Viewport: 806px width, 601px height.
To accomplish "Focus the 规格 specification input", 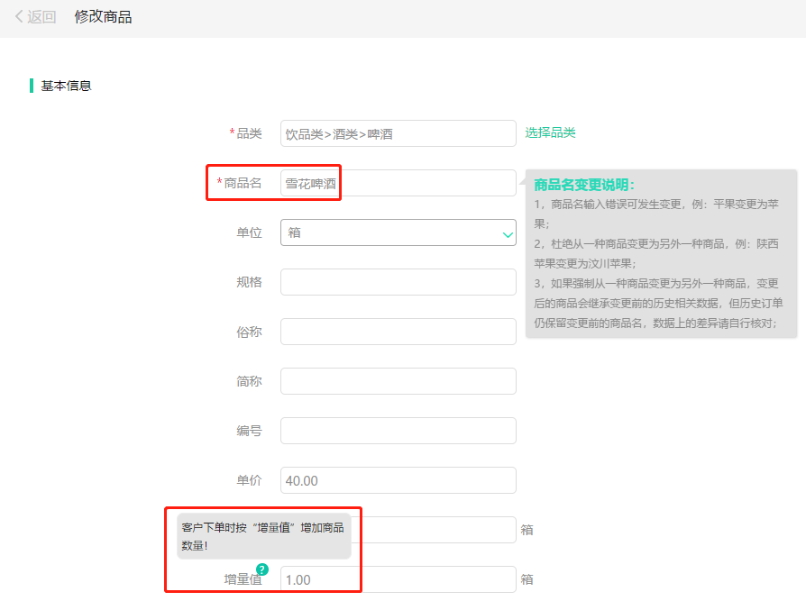I will (x=397, y=282).
